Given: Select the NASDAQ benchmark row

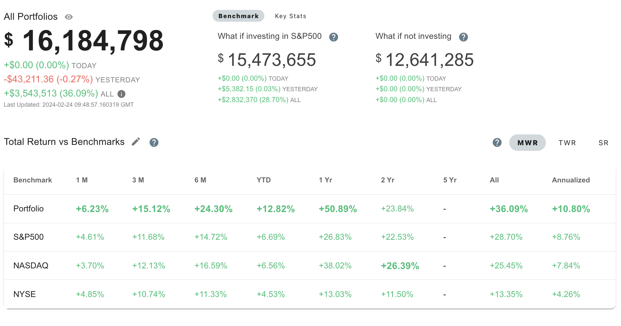Looking at the screenshot, I should pyautogui.click(x=31, y=265).
